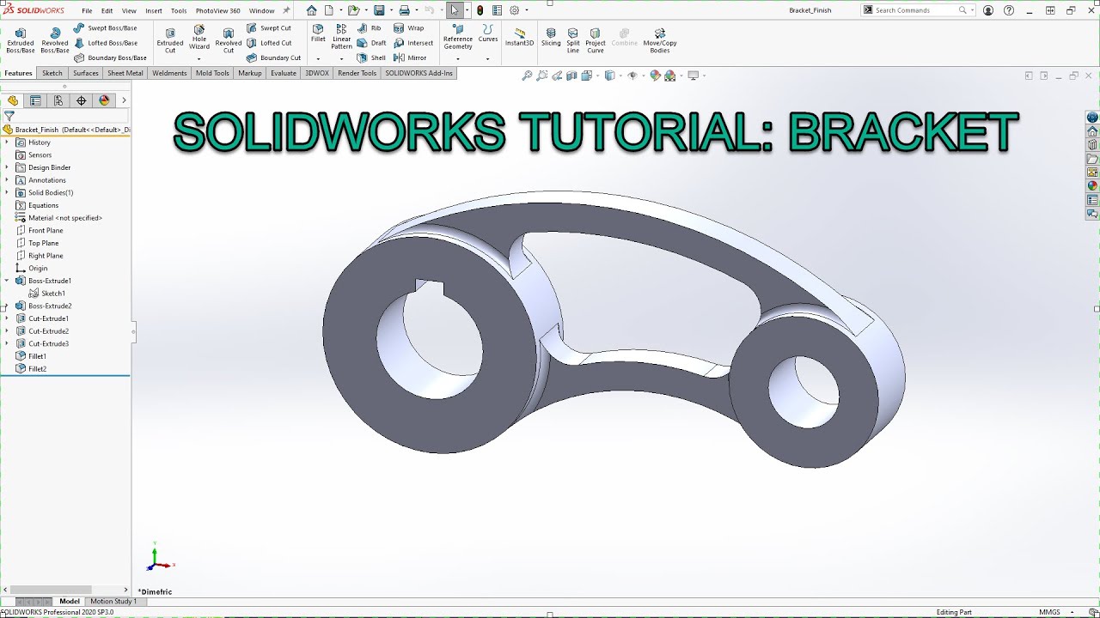Expand the Solid Bodies(1) node
This screenshot has height=618, width=1100.
7,192
